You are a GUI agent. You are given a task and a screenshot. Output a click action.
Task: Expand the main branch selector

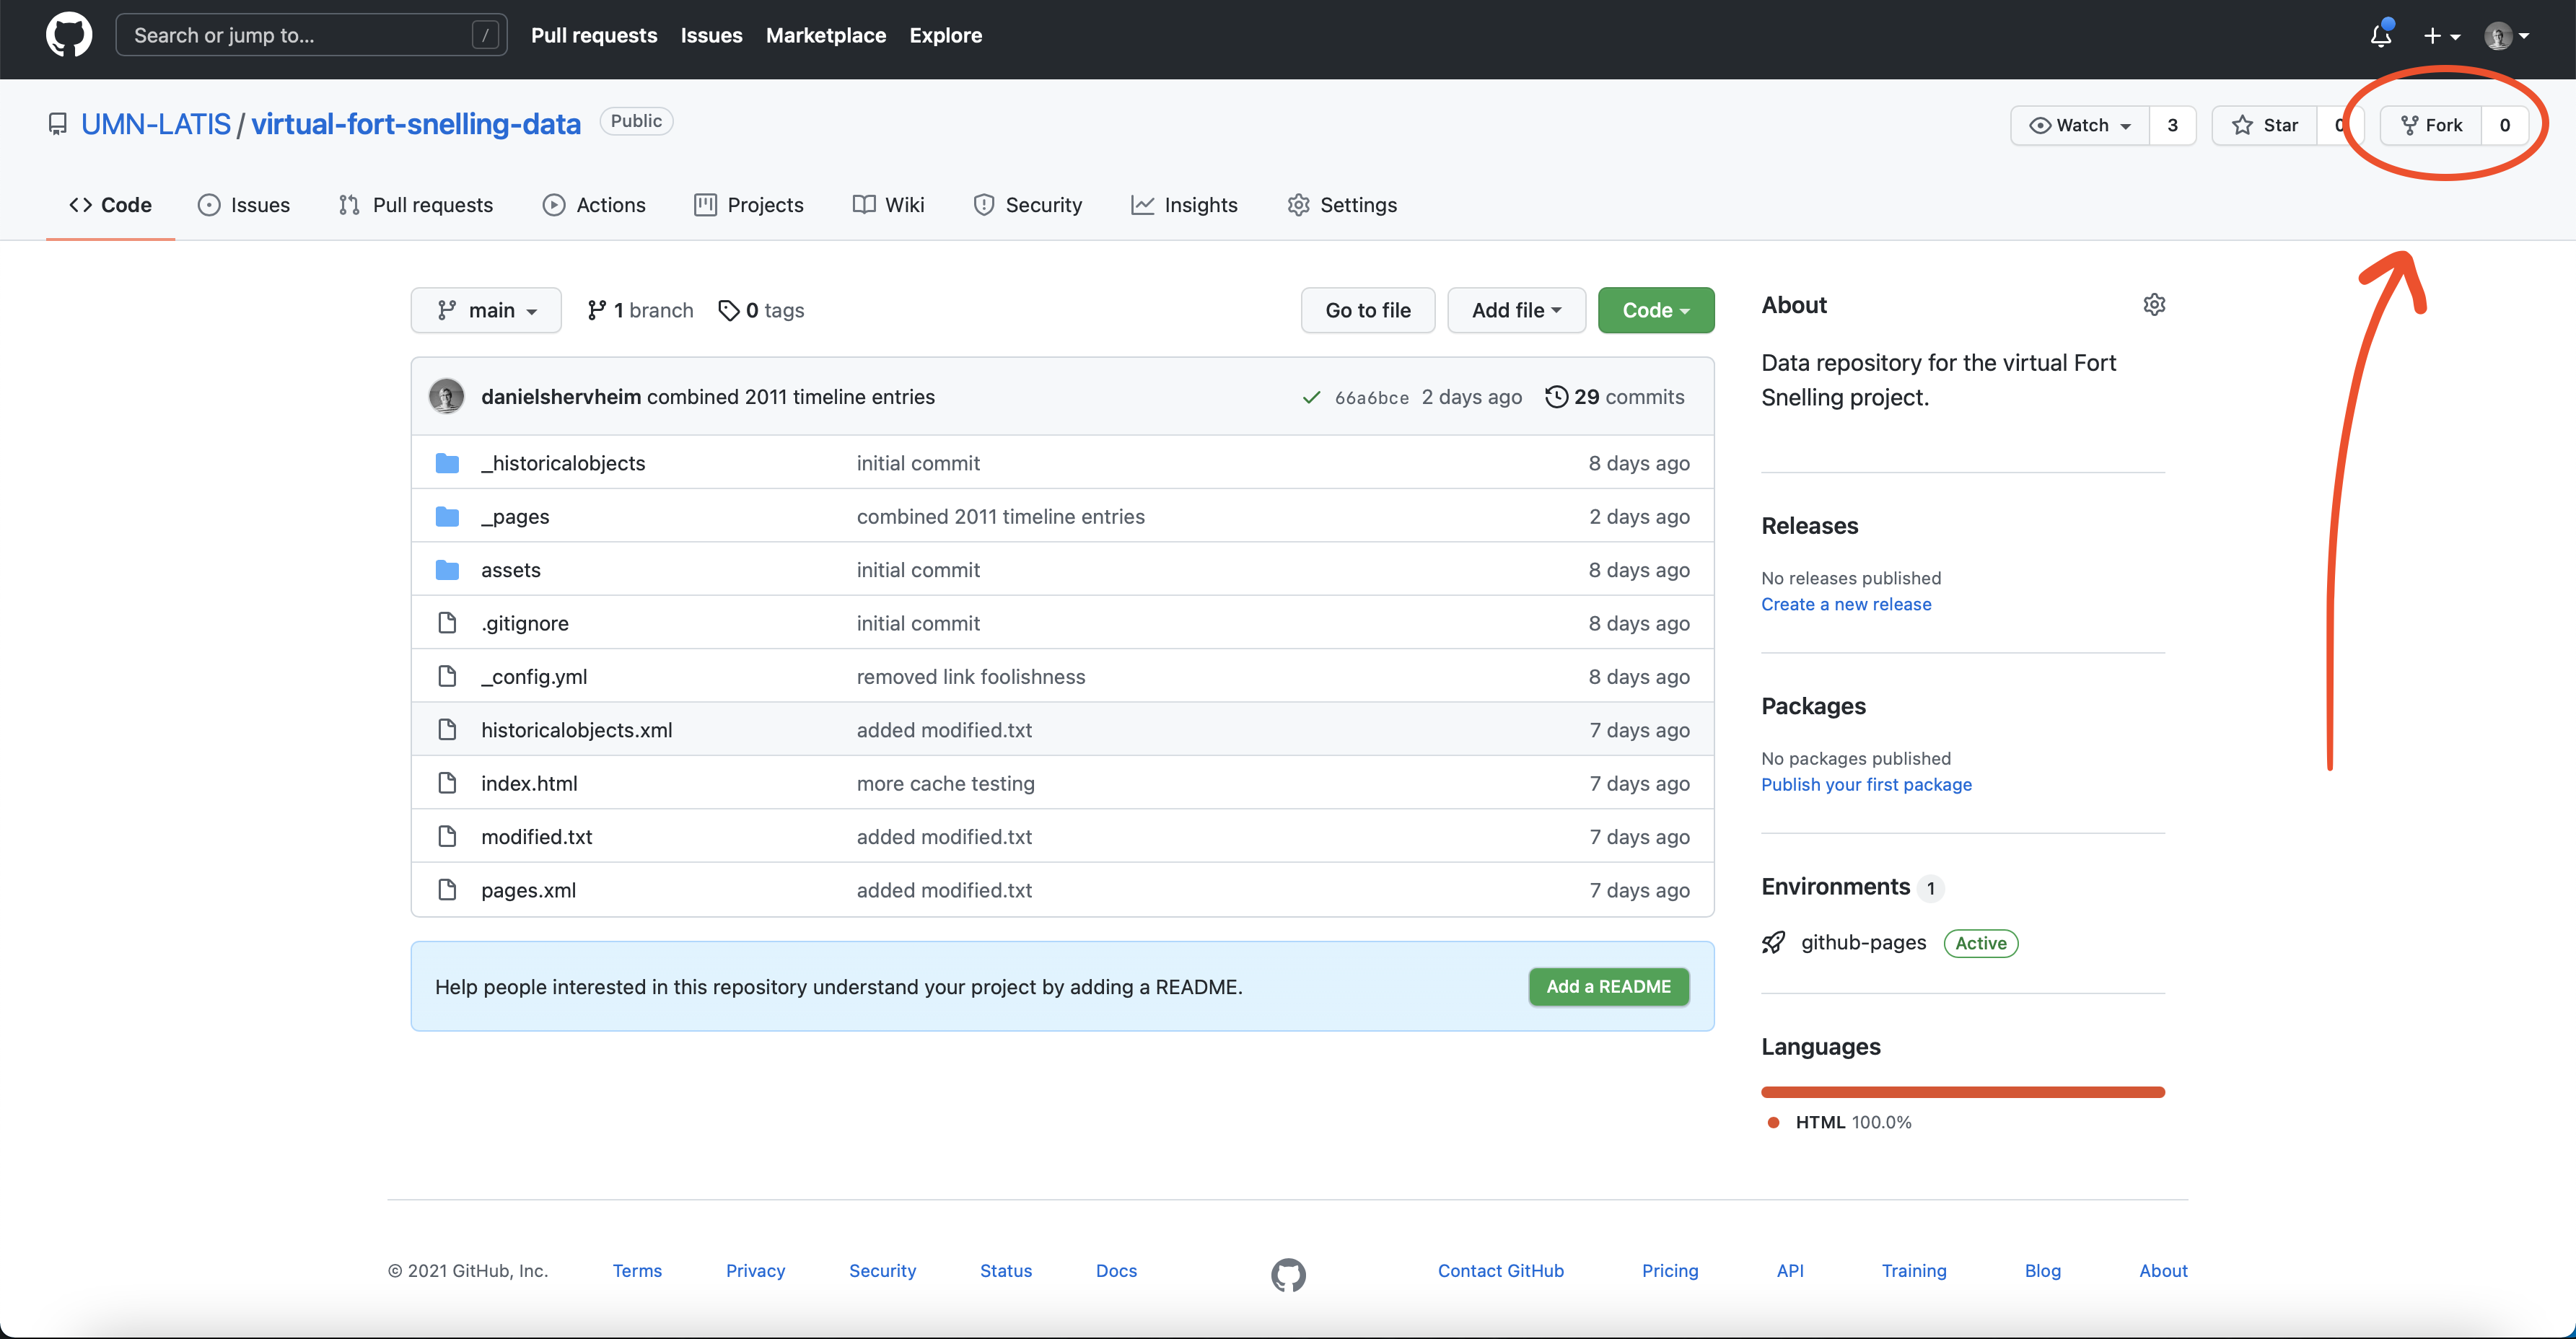[x=486, y=310]
